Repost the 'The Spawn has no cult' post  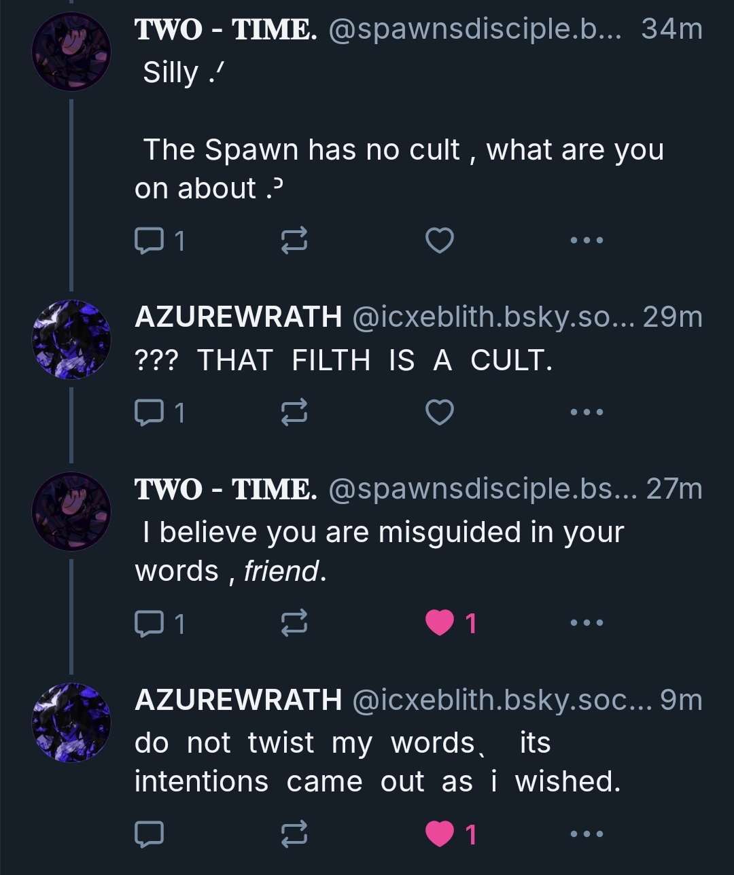[294, 240]
